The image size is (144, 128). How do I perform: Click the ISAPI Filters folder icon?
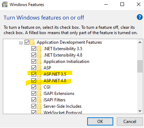point(39,100)
